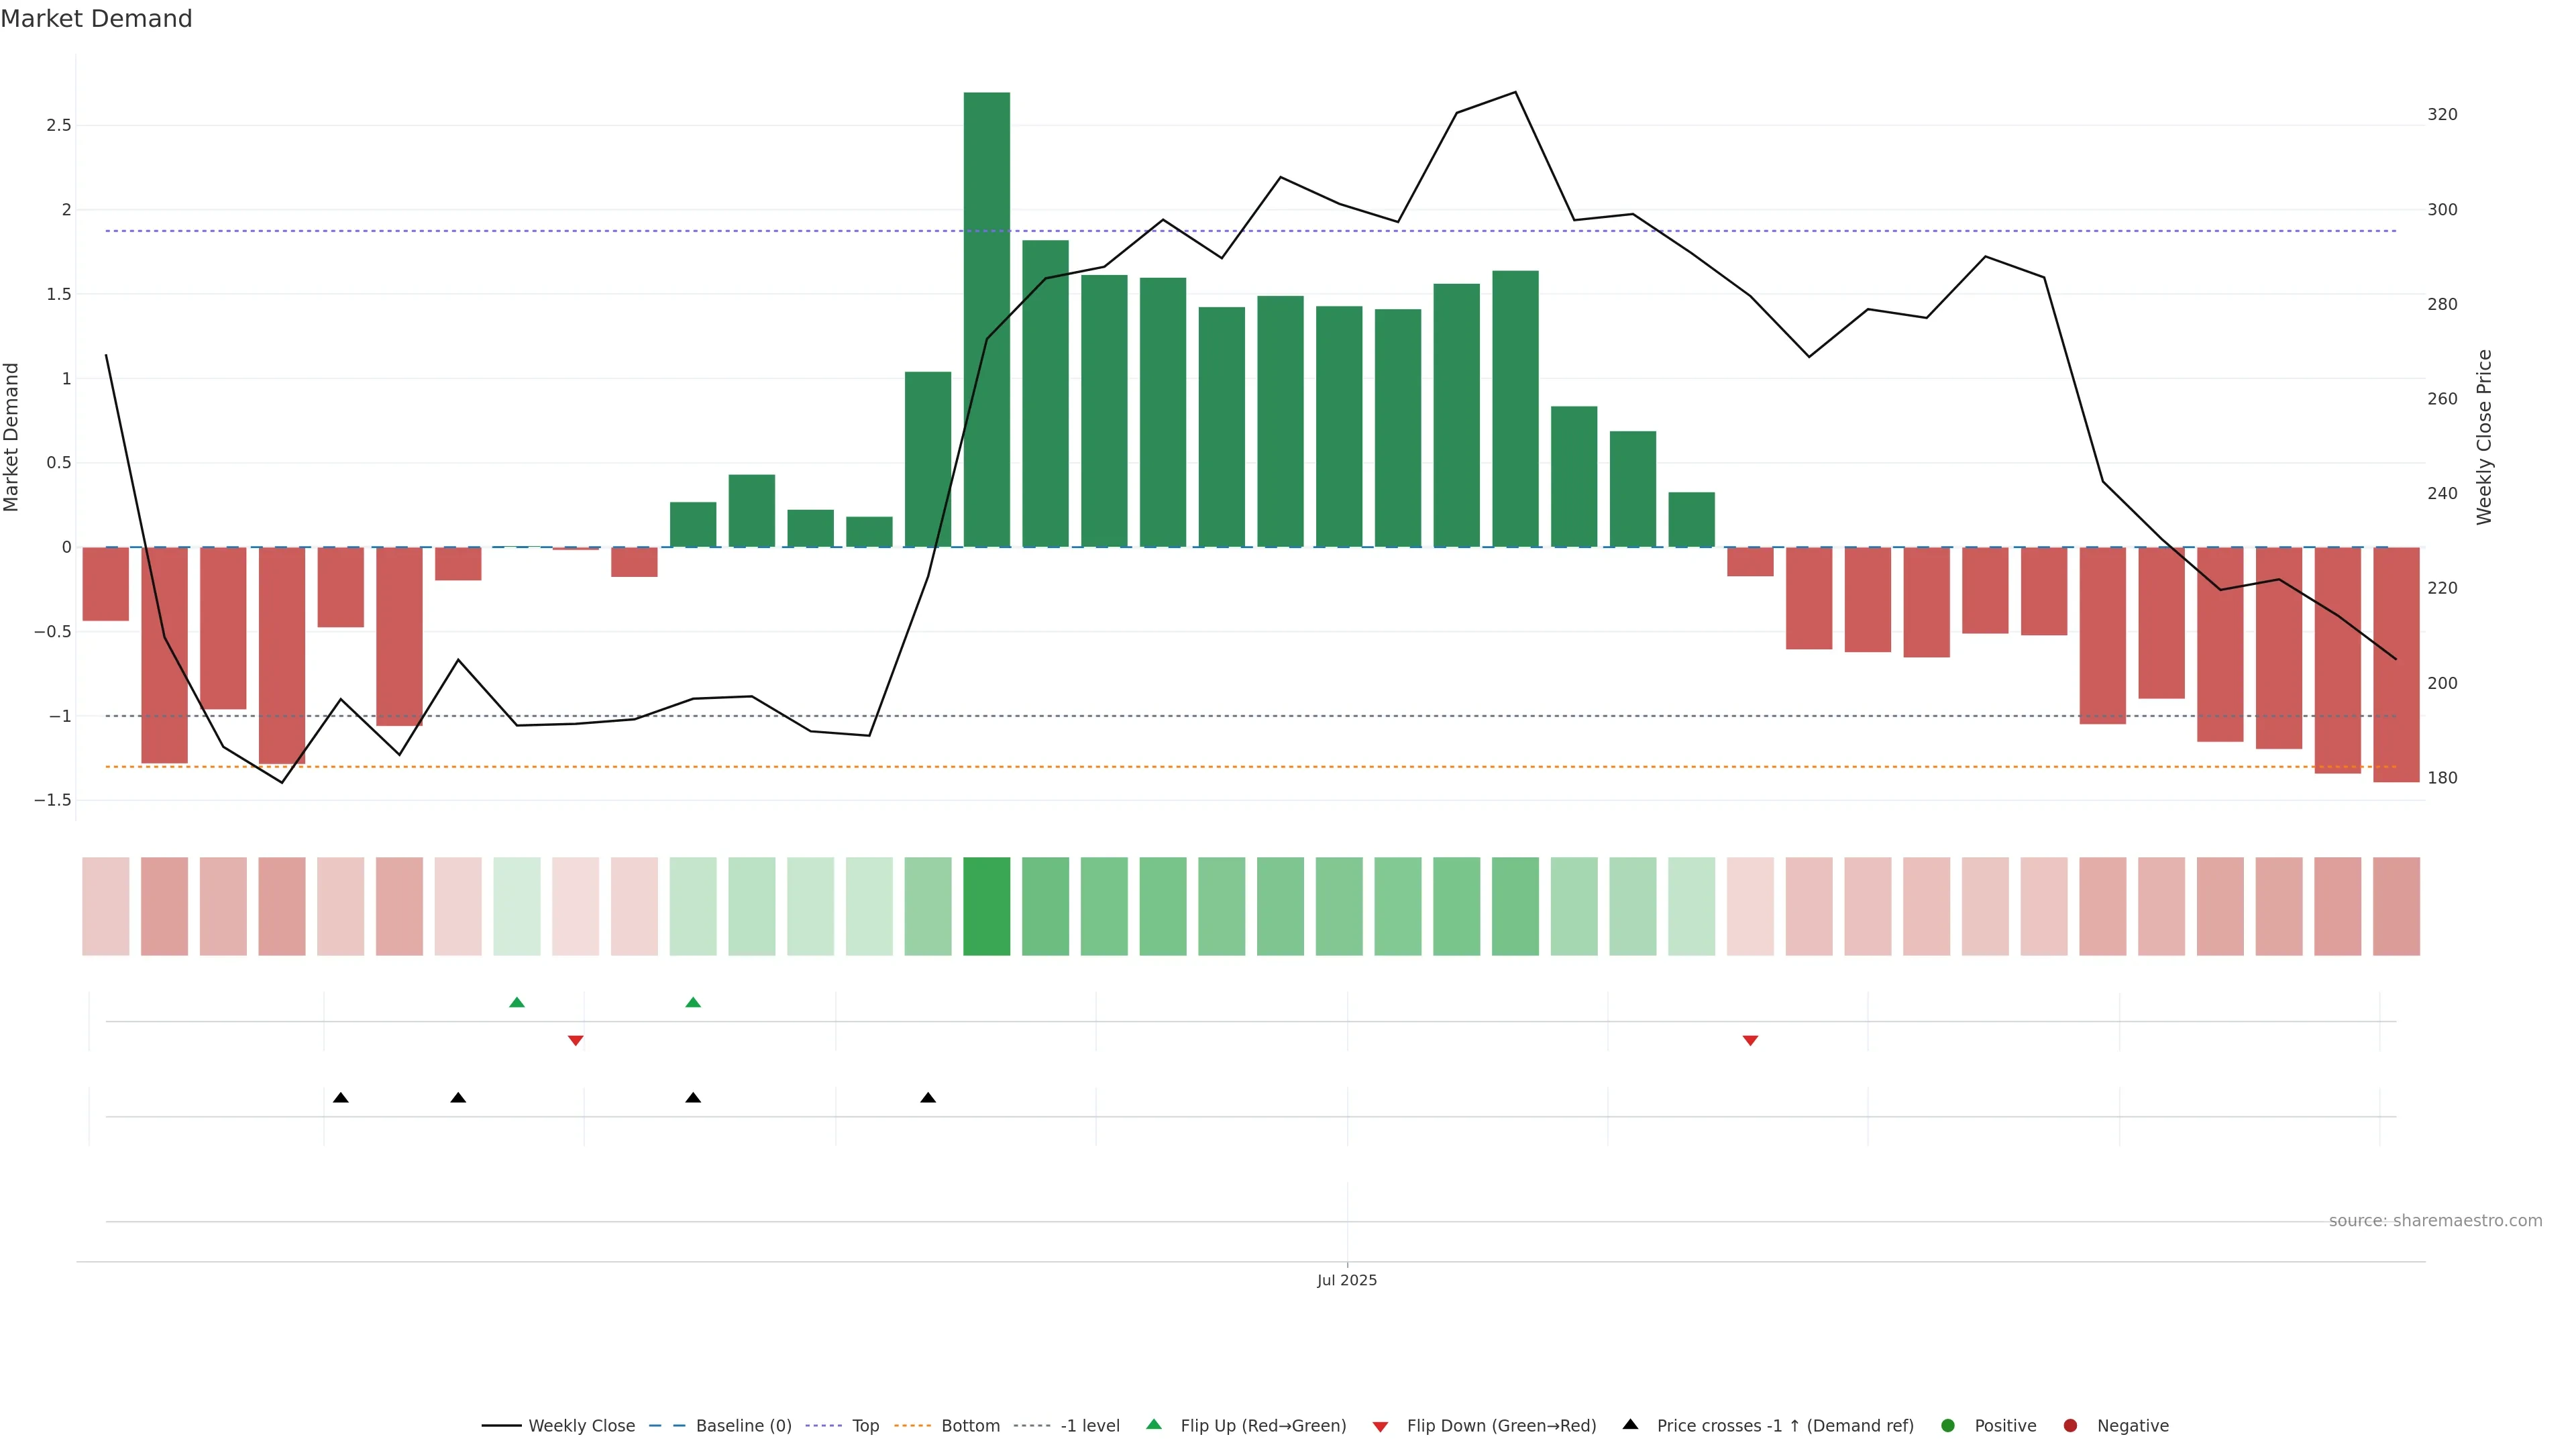The image size is (2576, 1449).
Task: Click the Market Demand chart title
Action: (x=96, y=19)
